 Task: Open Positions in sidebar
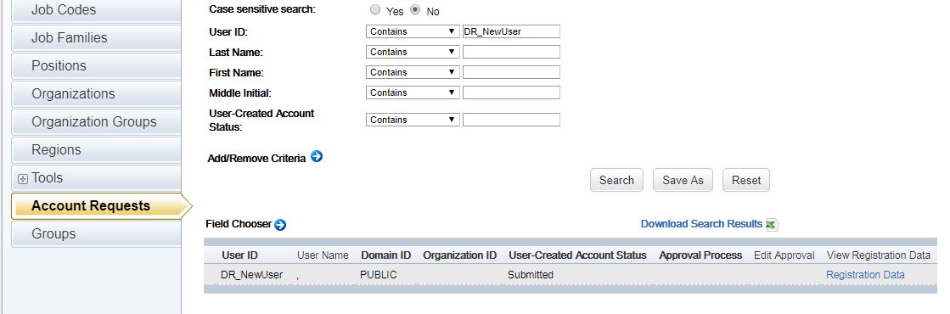[96, 65]
